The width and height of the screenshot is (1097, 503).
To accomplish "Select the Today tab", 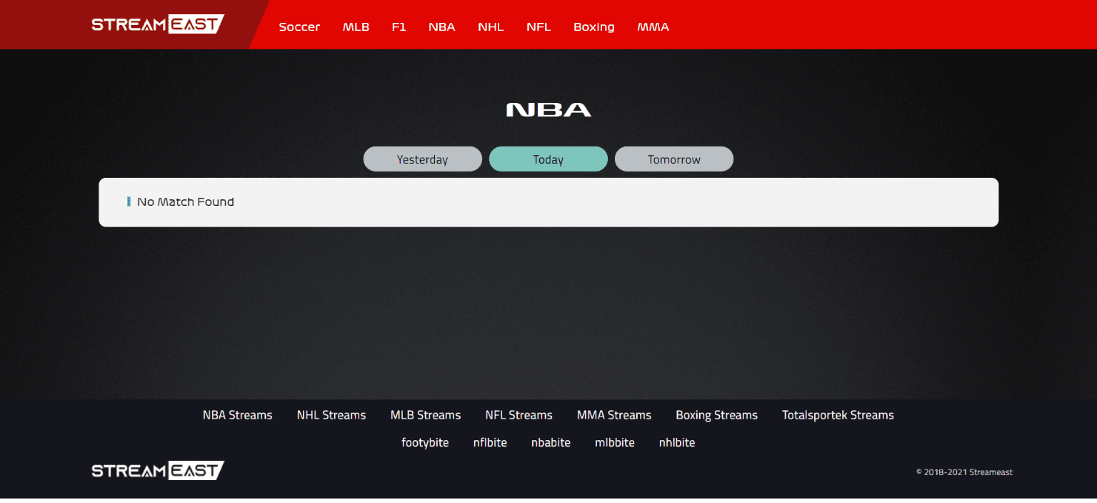I will pyautogui.click(x=548, y=159).
